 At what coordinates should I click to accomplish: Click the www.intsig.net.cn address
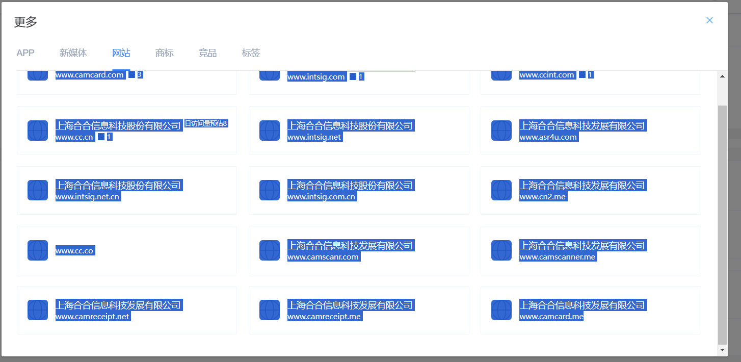point(88,197)
